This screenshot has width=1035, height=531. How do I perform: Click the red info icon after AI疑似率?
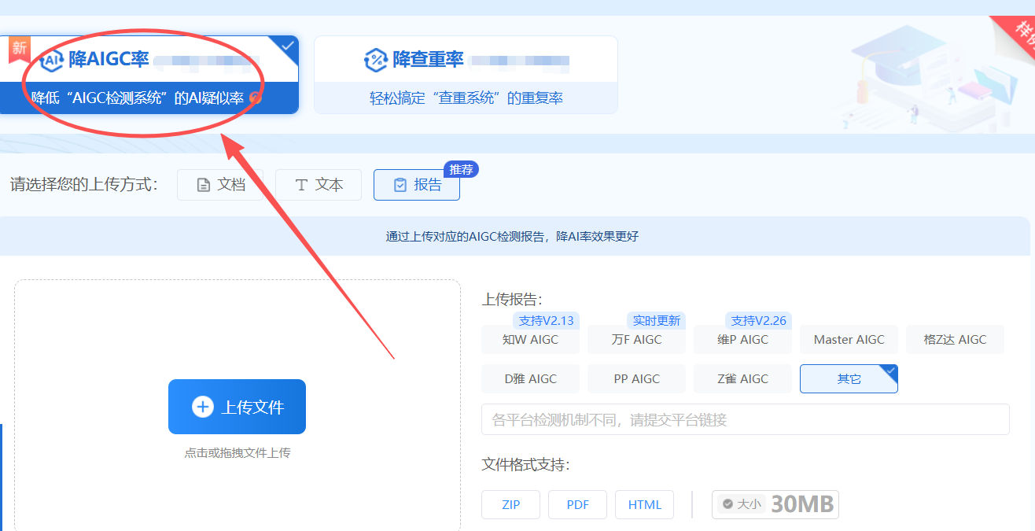[x=255, y=98]
